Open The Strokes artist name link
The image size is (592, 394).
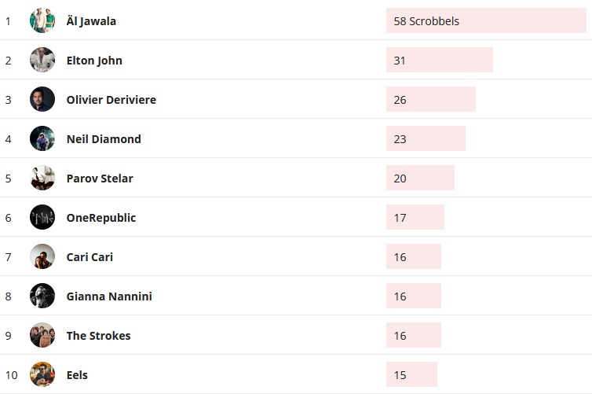(x=98, y=336)
